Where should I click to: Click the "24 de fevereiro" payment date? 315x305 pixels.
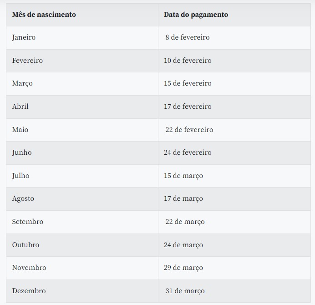click(x=188, y=152)
